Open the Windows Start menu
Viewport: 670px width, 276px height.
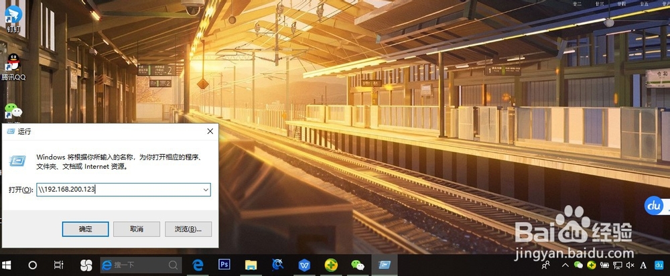[x=7, y=265]
